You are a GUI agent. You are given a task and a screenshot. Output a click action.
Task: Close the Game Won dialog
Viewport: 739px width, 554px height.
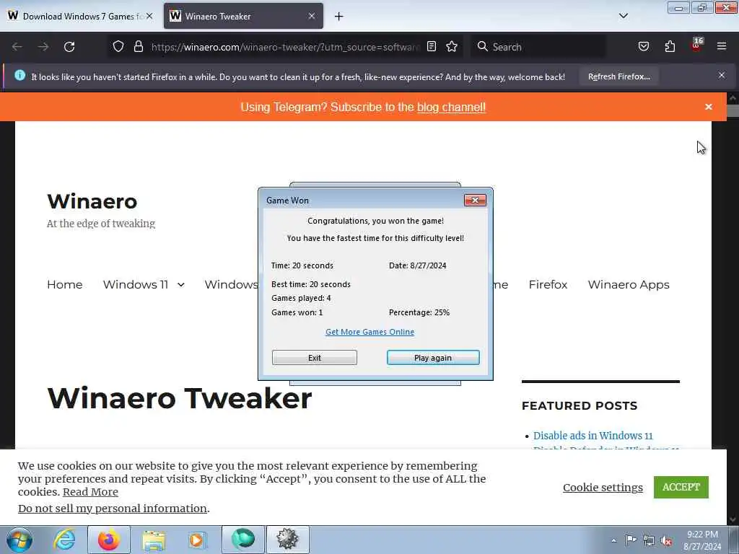(475, 201)
